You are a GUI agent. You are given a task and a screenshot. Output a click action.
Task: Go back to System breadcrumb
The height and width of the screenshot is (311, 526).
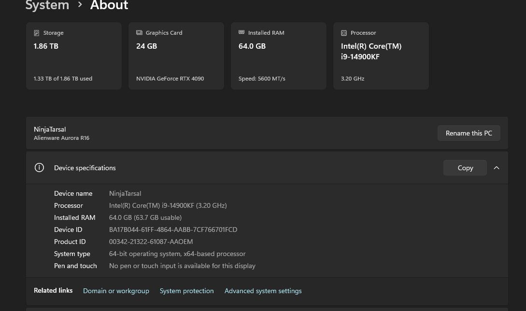tap(47, 5)
